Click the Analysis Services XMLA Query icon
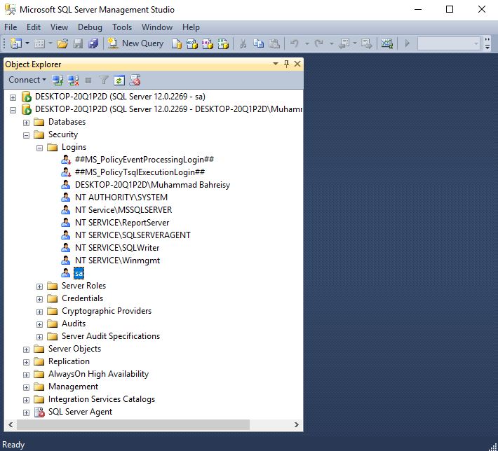The width and height of the screenshot is (498, 451). (x=223, y=43)
